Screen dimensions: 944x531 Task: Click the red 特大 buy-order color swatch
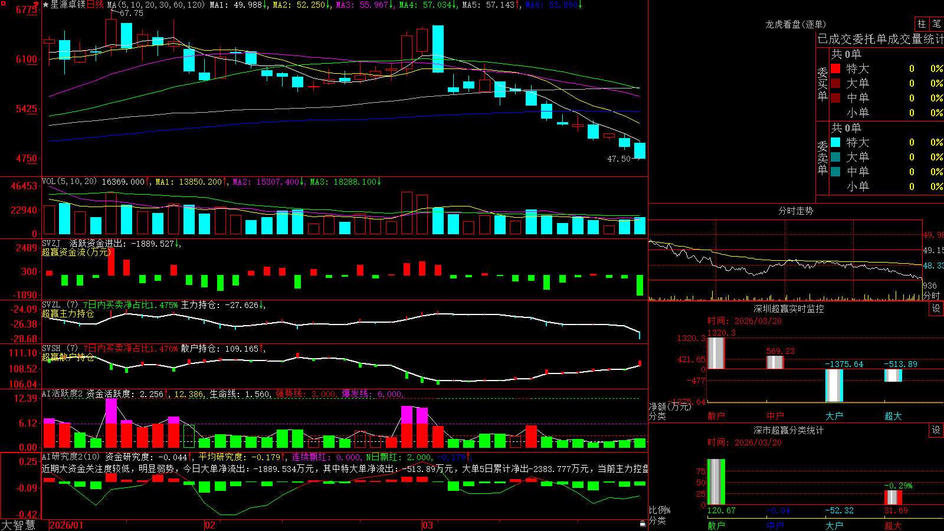[835, 68]
